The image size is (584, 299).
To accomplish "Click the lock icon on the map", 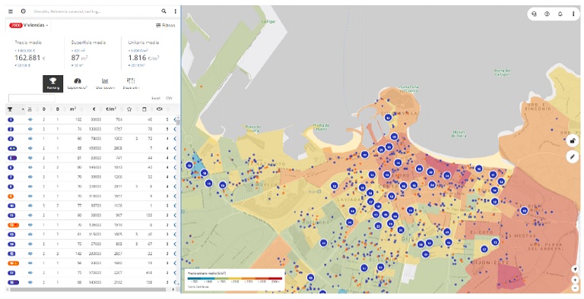I will click(x=573, y=141).
